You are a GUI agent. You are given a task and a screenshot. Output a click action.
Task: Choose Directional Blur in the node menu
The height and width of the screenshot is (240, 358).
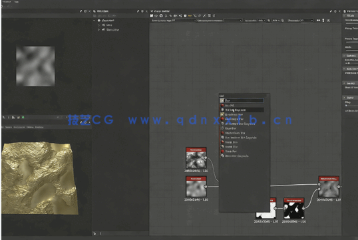tap(242, 114)
